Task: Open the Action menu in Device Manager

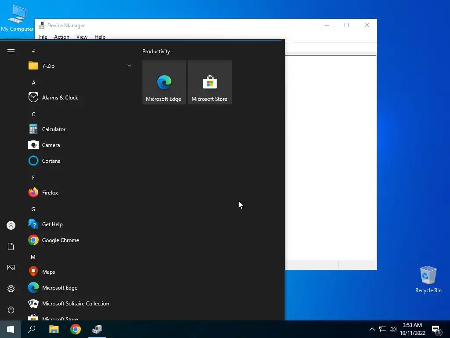Action: click(62, 37)
